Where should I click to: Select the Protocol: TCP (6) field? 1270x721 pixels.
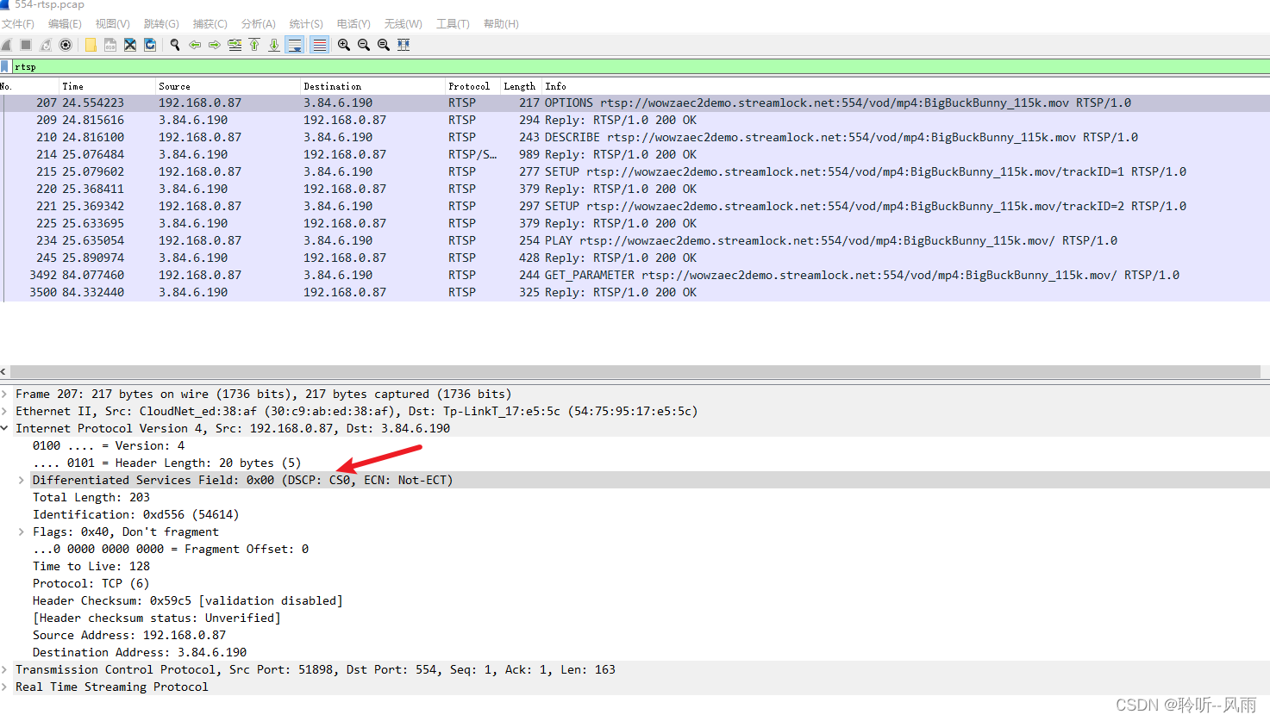pyautogui.click(x=91, y=583)
